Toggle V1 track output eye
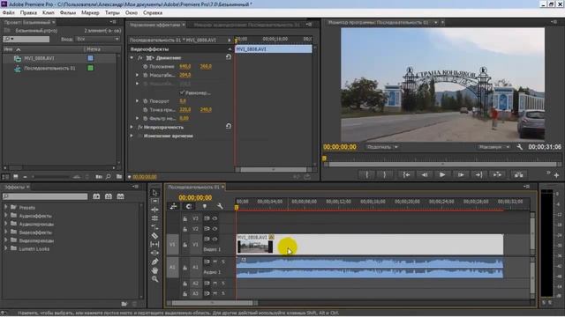The image size is (565, 317). pyautogui.click(x=215, y=239)
